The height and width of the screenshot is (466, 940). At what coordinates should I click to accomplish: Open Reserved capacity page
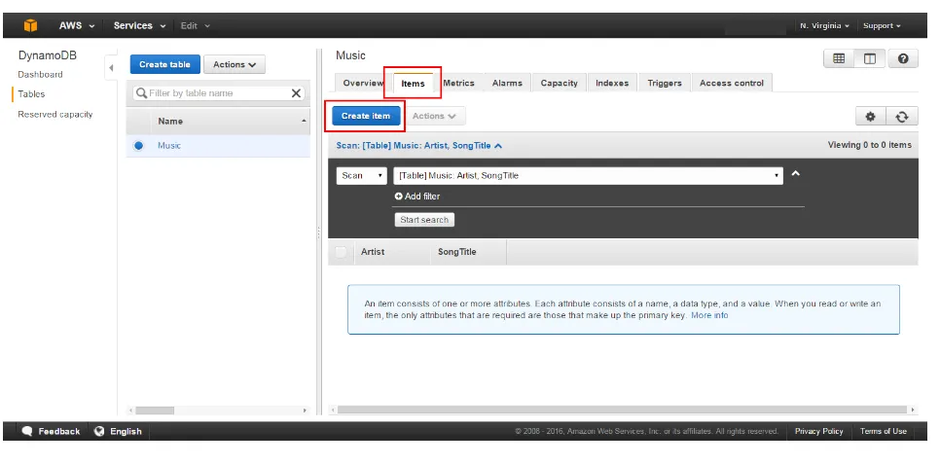pos(55,115)
